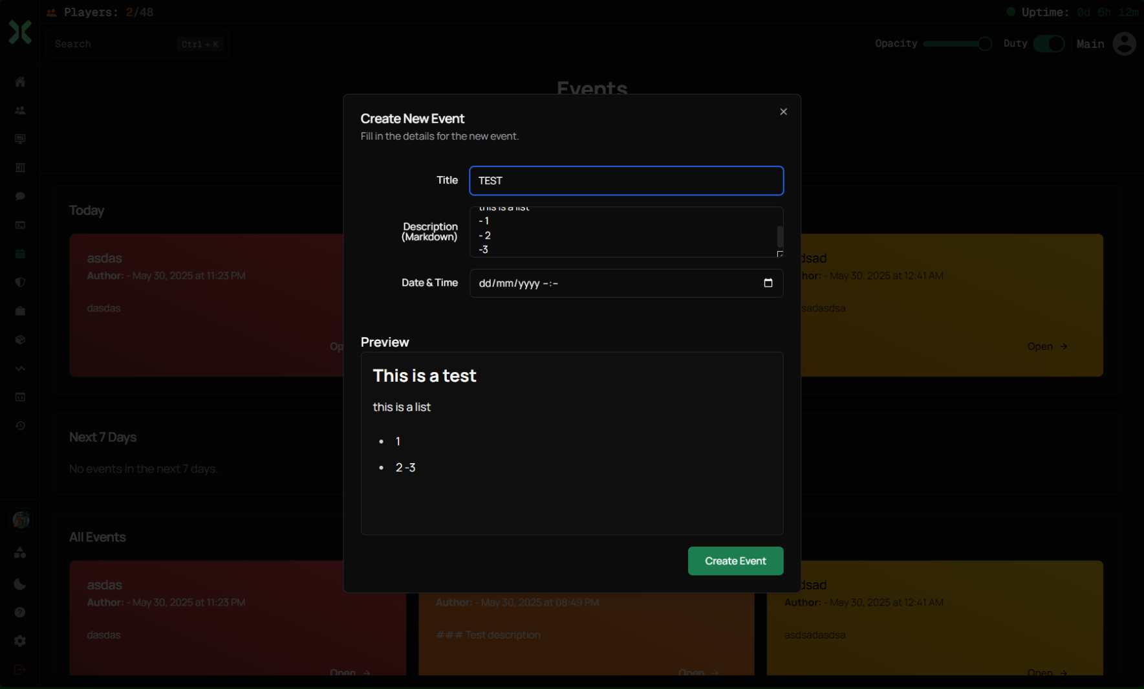Open the Home page from the sidebar
The height and width of the screenshot is (689, 1144).
[x=20, y=82]
